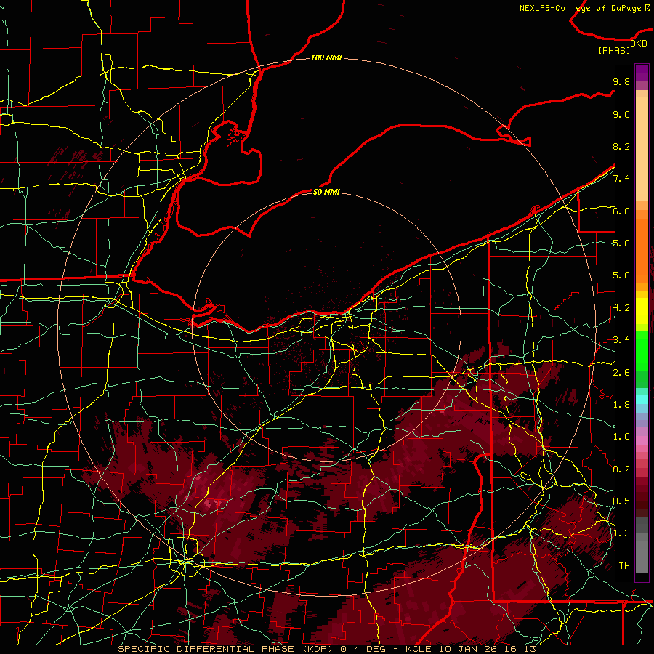
Task: Click the 0.4 DEG elevation text
Action: click(x=363, y=649)
